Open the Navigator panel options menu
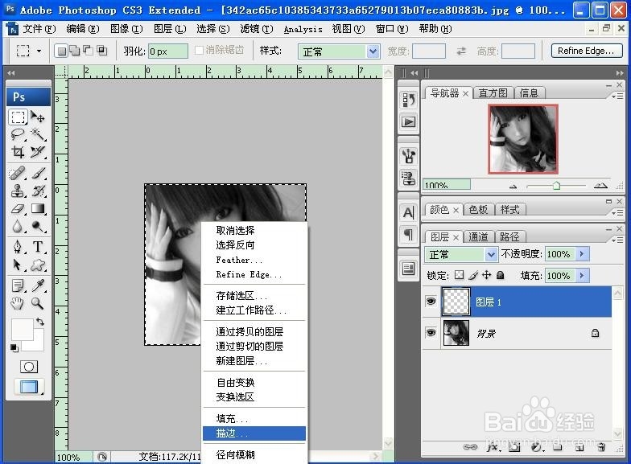Screen dimensions: 631x464 coord(617,96)
